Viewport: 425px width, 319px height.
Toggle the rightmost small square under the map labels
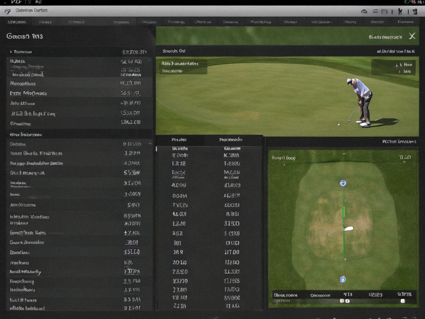[403, 301]
